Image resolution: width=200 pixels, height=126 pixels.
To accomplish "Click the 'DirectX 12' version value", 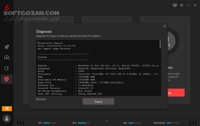I will pyautogui.click(x=86, y=88).
